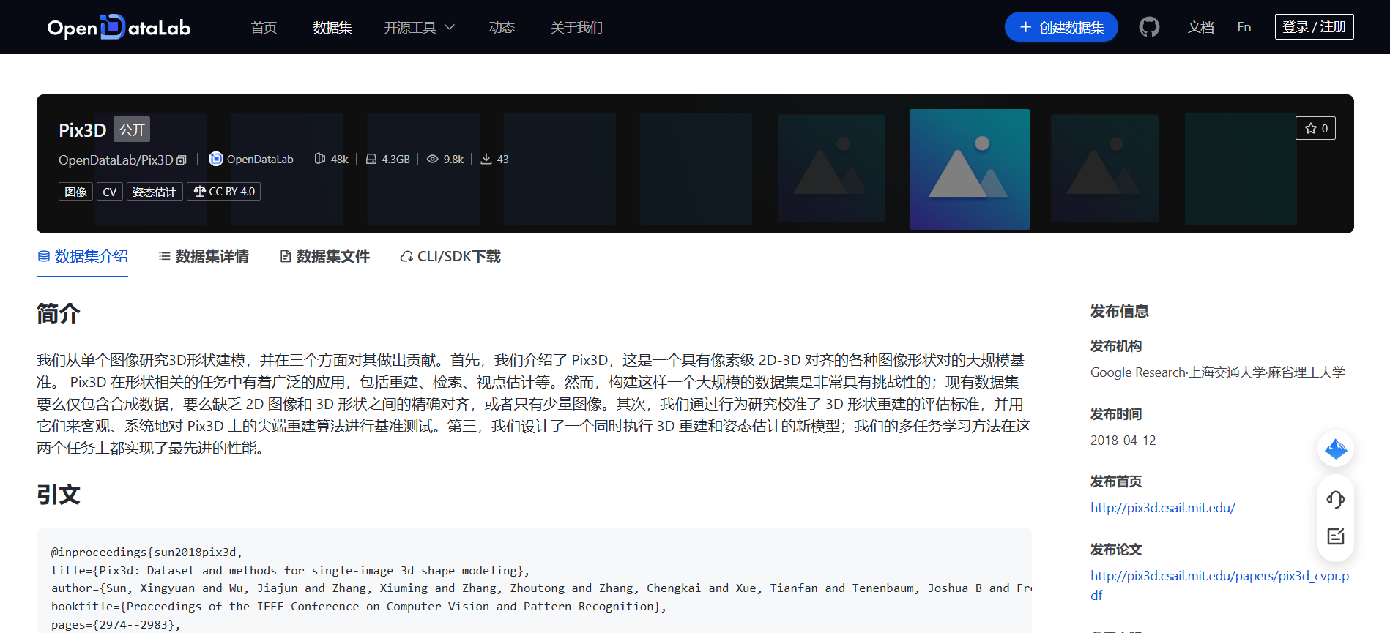Click the 发布首页 label
1390x633 pixels.
(x=1116, y=482)
